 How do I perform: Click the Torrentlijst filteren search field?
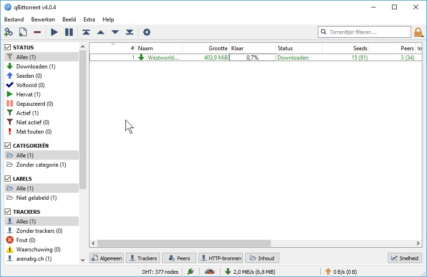364,32
